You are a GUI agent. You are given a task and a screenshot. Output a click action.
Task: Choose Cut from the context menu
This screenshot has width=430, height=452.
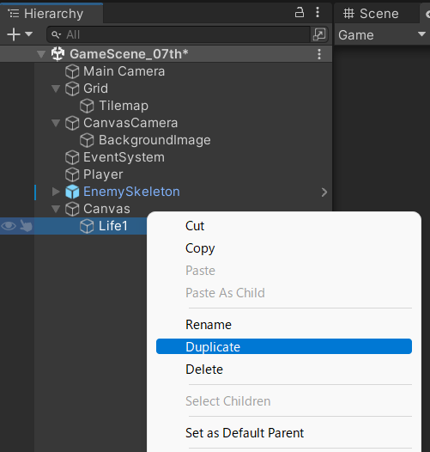[195, 226]
